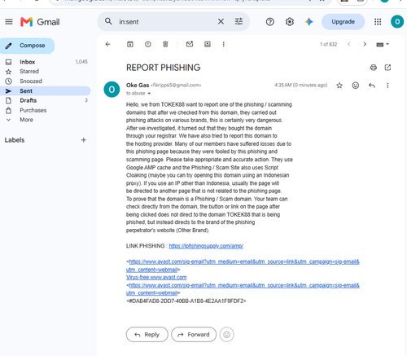Click the REPORT PHISHING subject heading
Viewport: 407px width, 356px height.
[164, 68]
